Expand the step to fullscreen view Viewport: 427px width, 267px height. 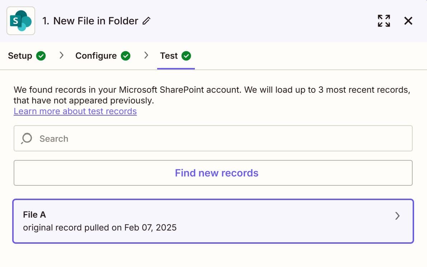(x=384, y=21)
